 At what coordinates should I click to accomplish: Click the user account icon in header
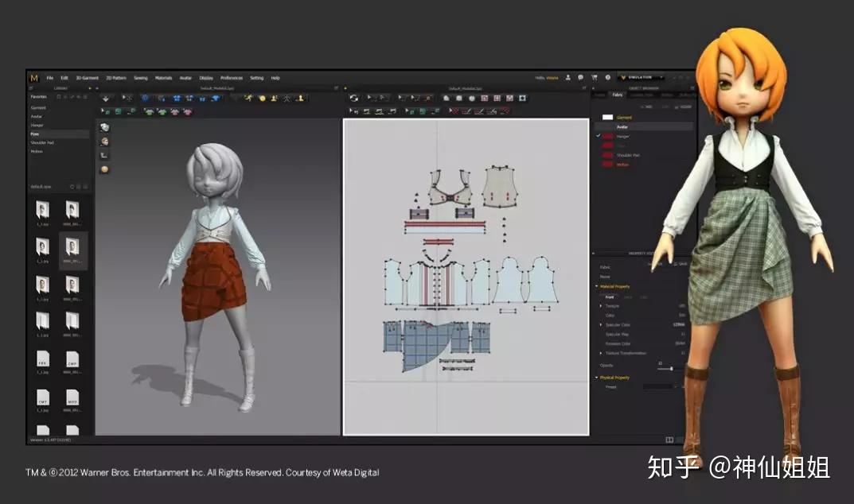pyautogui.click(x=567, y=78)
